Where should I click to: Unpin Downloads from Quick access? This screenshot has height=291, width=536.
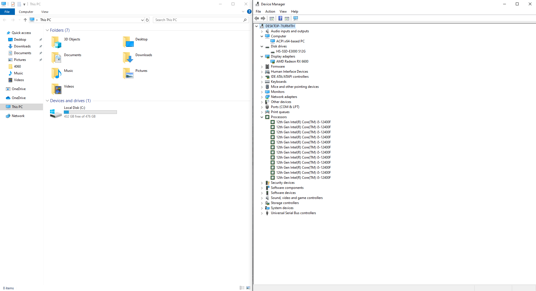pos(40,46)
